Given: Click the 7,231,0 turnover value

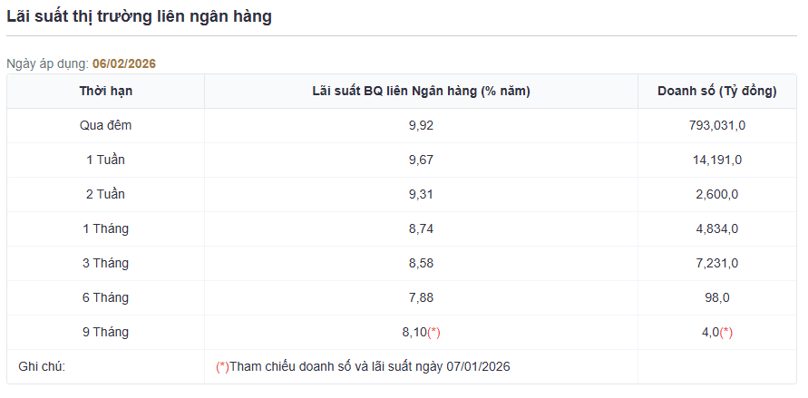Looking at the screenshot, I should tap(716, 264).
